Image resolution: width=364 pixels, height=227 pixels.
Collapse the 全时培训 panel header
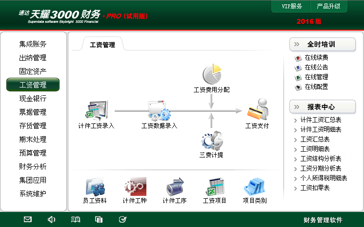pyautogui.click(x=323, y=44)
